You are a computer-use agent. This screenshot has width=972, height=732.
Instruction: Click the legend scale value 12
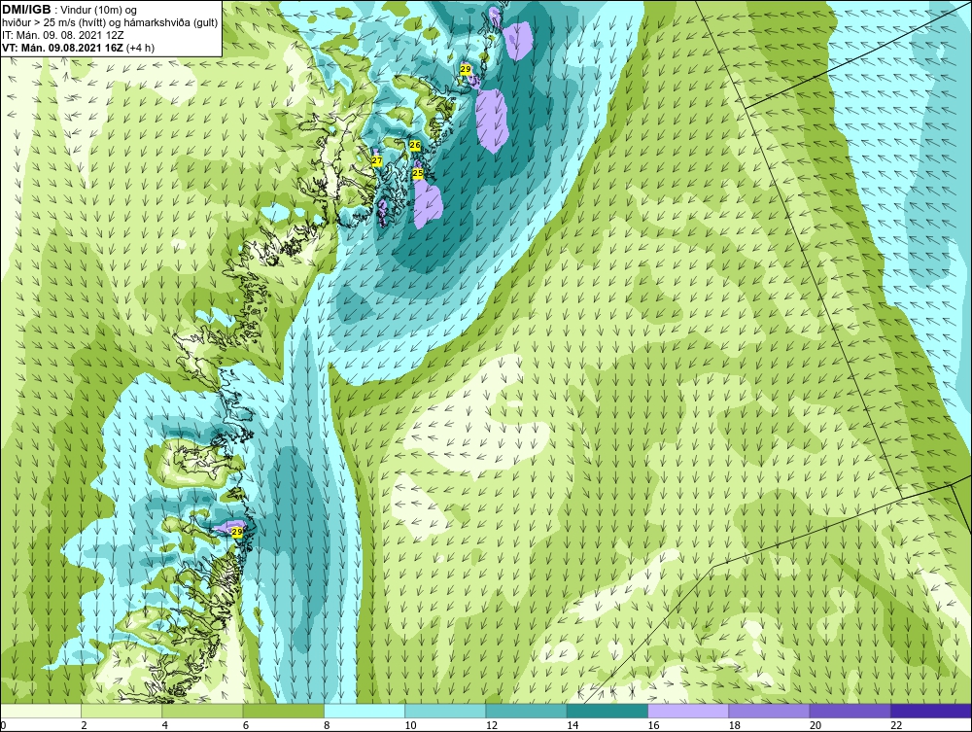[x=492, y=726]
